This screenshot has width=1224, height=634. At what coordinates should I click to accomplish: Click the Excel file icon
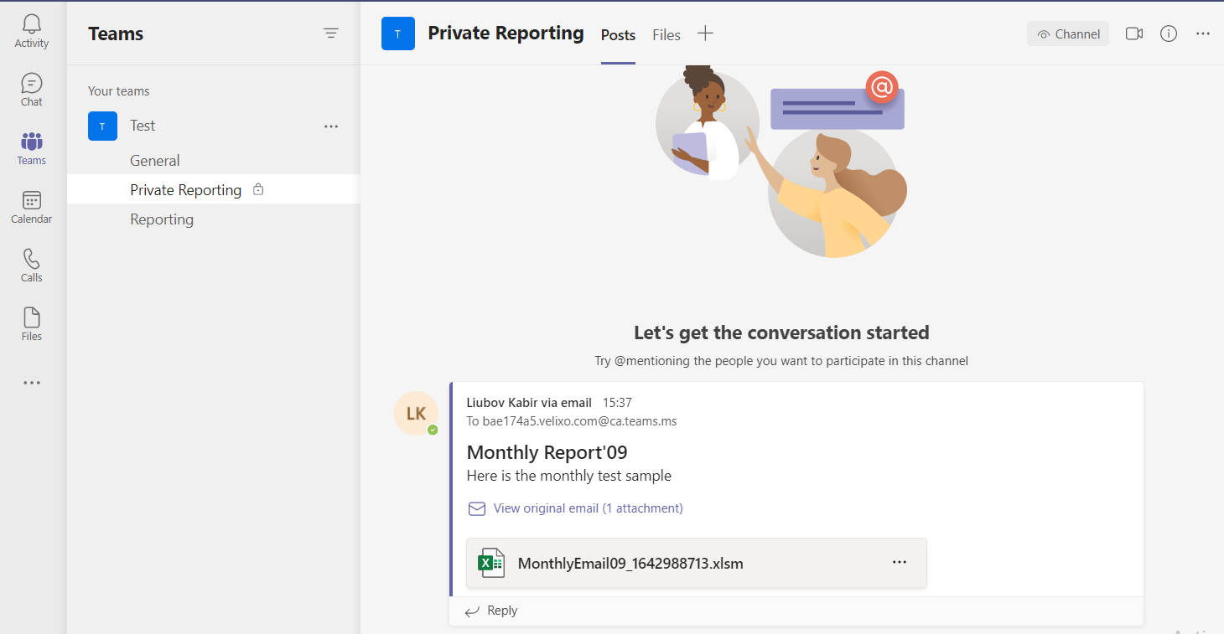point(491,563)
